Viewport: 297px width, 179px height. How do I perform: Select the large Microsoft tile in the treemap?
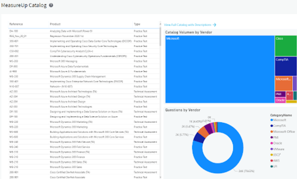[220, 69]
